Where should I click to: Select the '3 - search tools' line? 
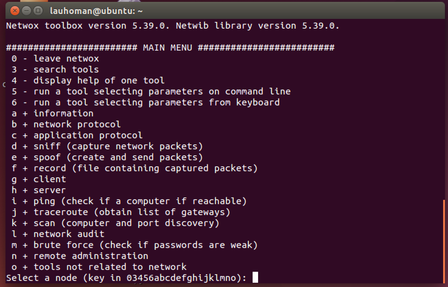(x=55, y=69)
